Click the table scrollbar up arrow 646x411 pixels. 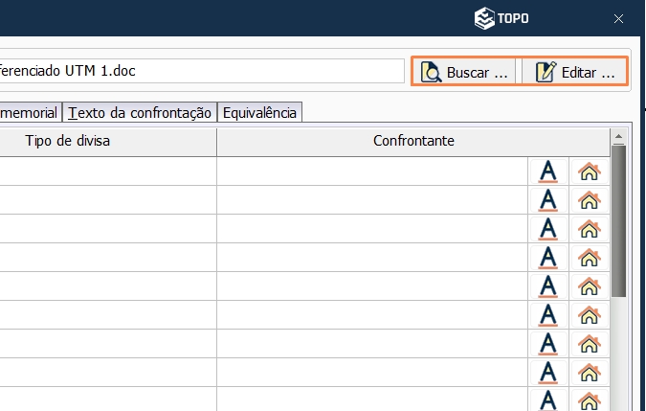pyautogui.click(x=618, y=136)
